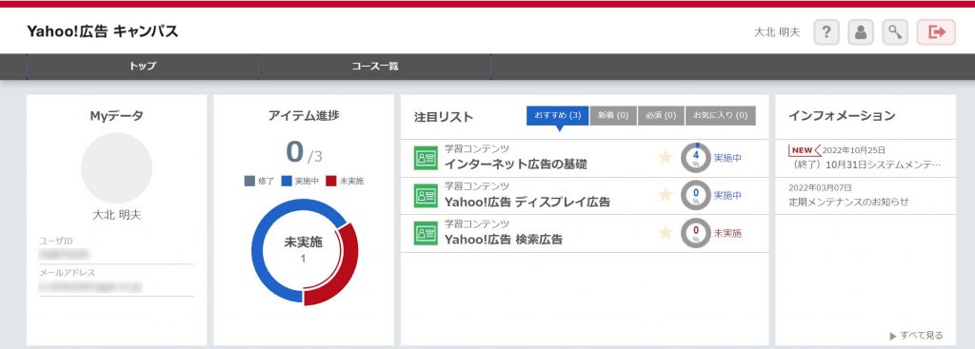
Task: Switch to the 新着 (0) tab
Action: coord(613,115)
